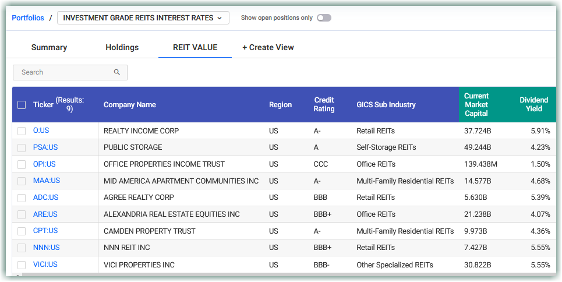Open the ARE:US ticker link
The height and width of the screenshot is (282, 562).
tap(45, 214)
